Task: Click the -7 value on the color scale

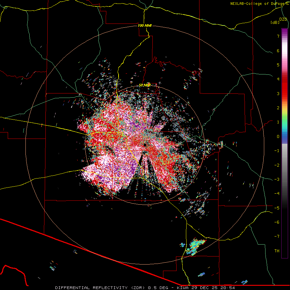Action: click(x=277, y=237)
